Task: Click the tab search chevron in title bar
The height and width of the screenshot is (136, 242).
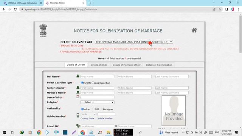Action: click(213, 3)
